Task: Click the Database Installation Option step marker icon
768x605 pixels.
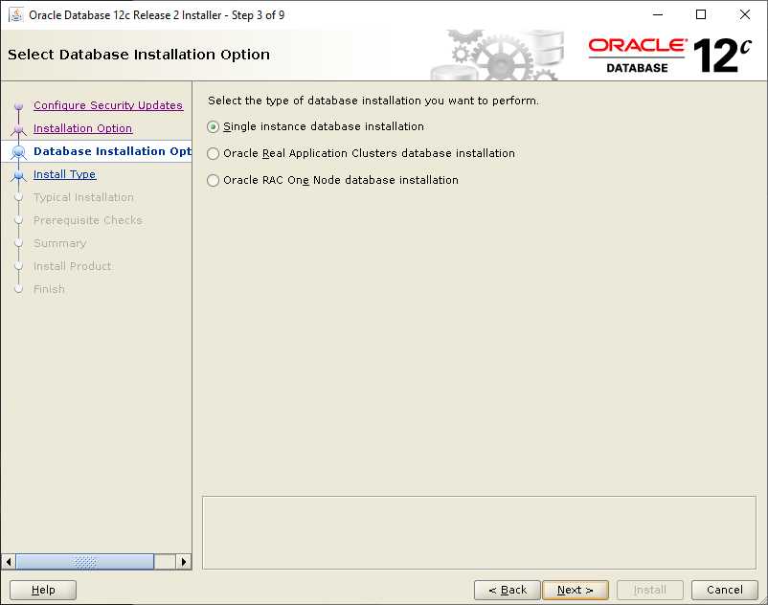Action: [x=18, y=152]
